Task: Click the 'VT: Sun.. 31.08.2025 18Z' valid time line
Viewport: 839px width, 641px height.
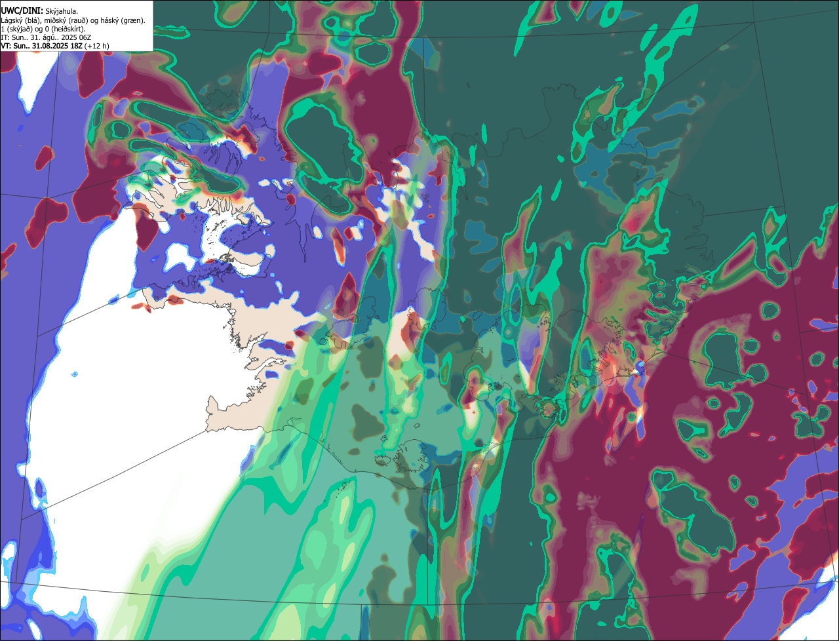Action: coord(55,45)
